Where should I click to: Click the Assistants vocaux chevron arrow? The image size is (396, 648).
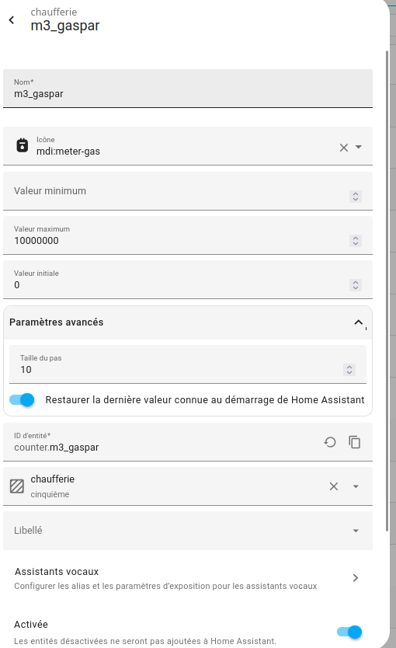(356, 578)
